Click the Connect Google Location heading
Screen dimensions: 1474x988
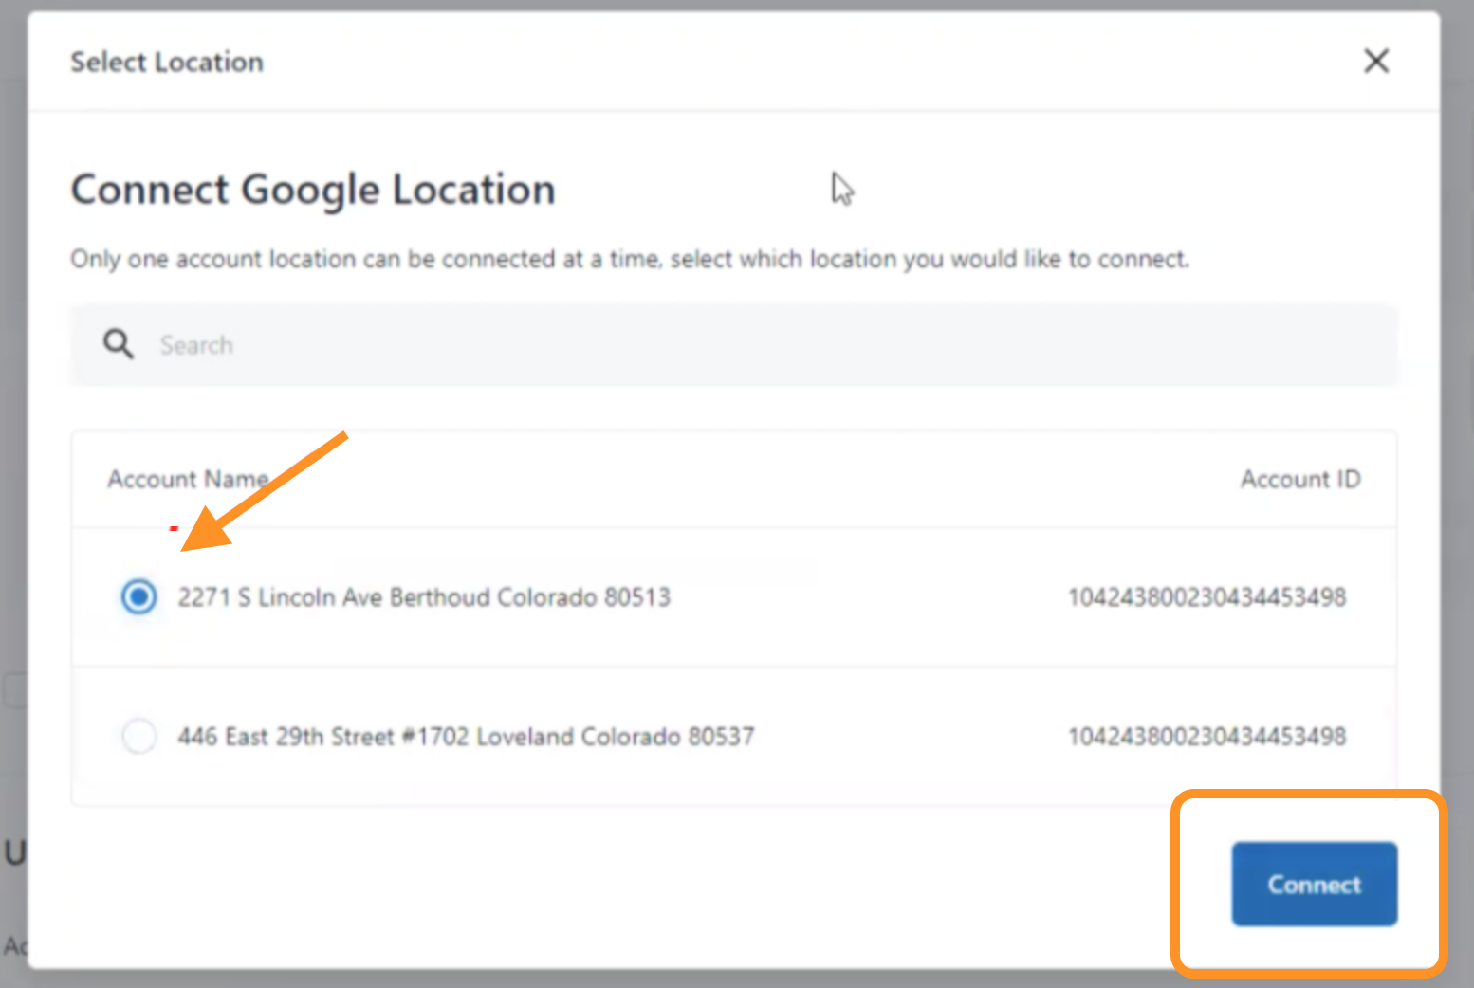[x=313, y=190]
